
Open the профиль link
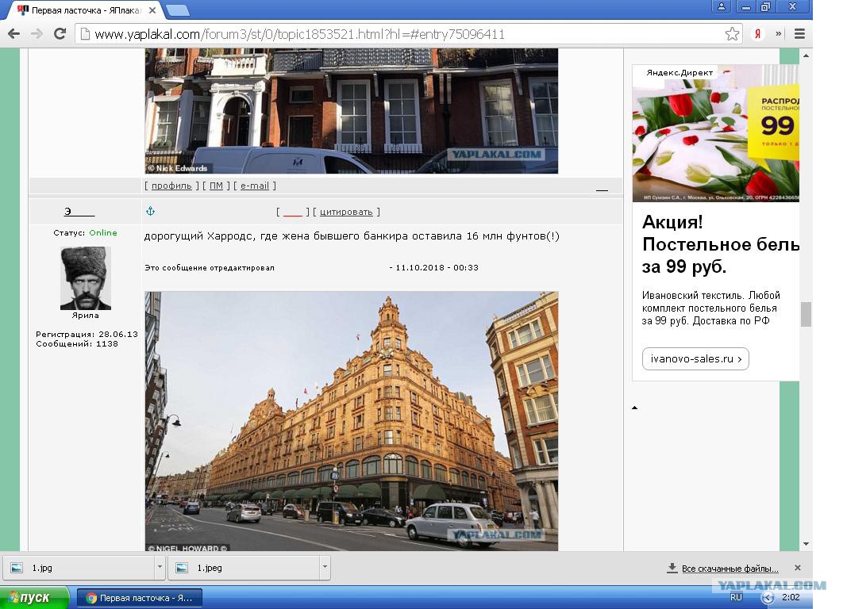click(171, 186)
